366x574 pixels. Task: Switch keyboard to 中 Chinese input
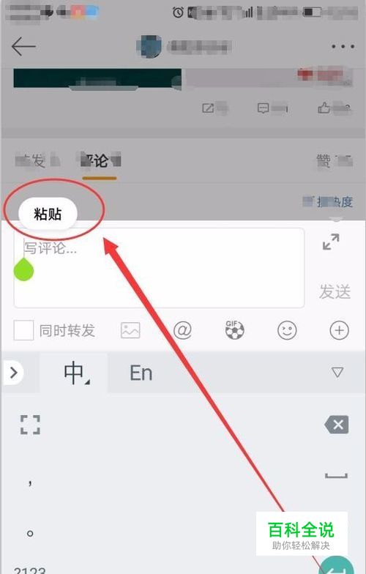coord(74,373)
